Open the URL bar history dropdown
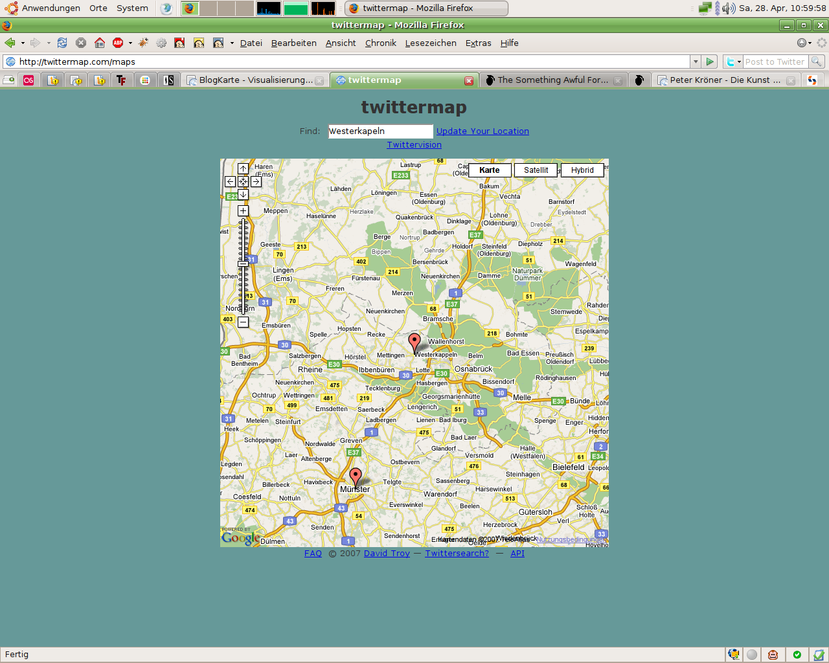829x663 pixels. [696, 62]
